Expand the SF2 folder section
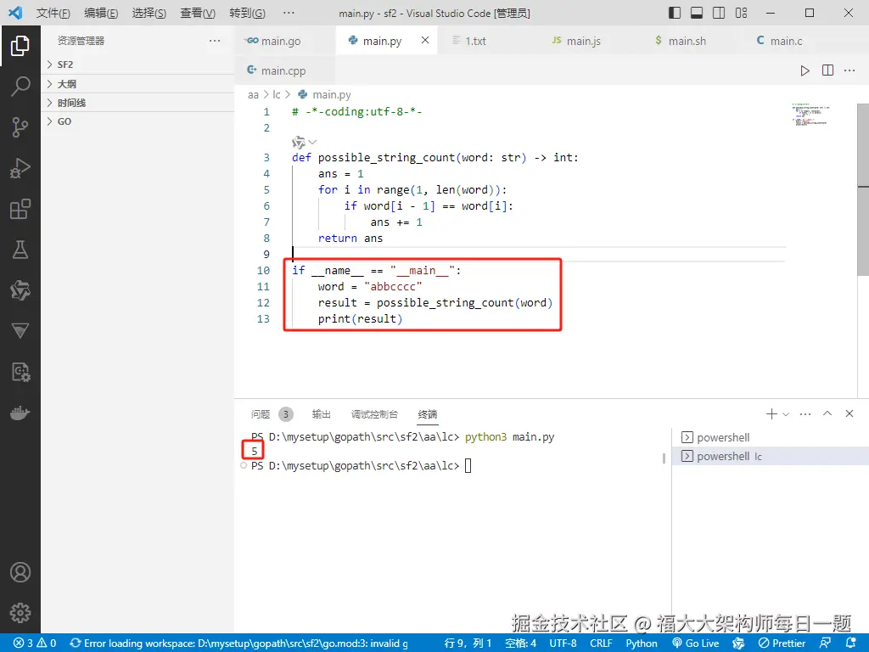This screenshot has height=652, width=869. pyautogui.click(x=137, y=65)
